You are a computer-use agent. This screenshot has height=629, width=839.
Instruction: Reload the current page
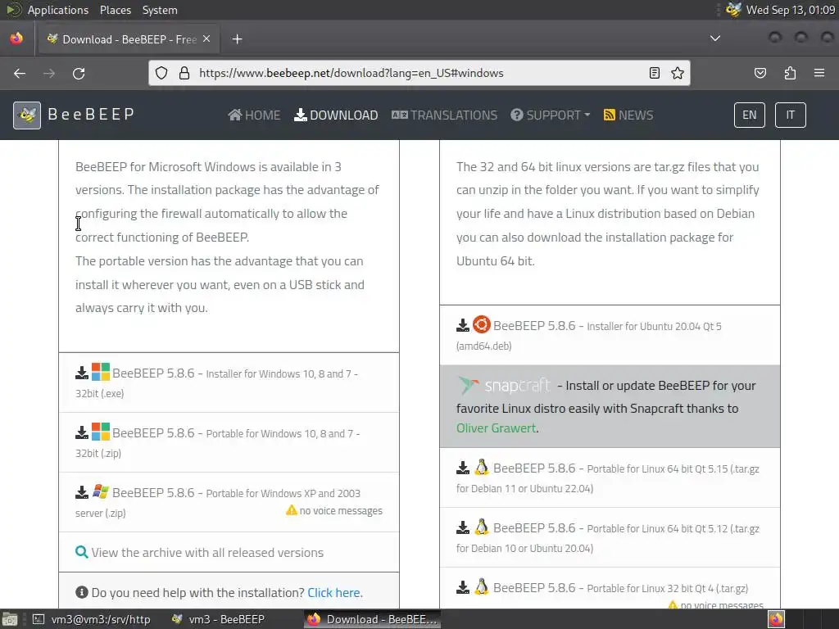click(x=79, y=73)
